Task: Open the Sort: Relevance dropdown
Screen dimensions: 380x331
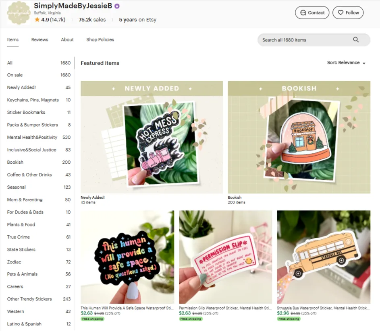Action: [346, 63]
